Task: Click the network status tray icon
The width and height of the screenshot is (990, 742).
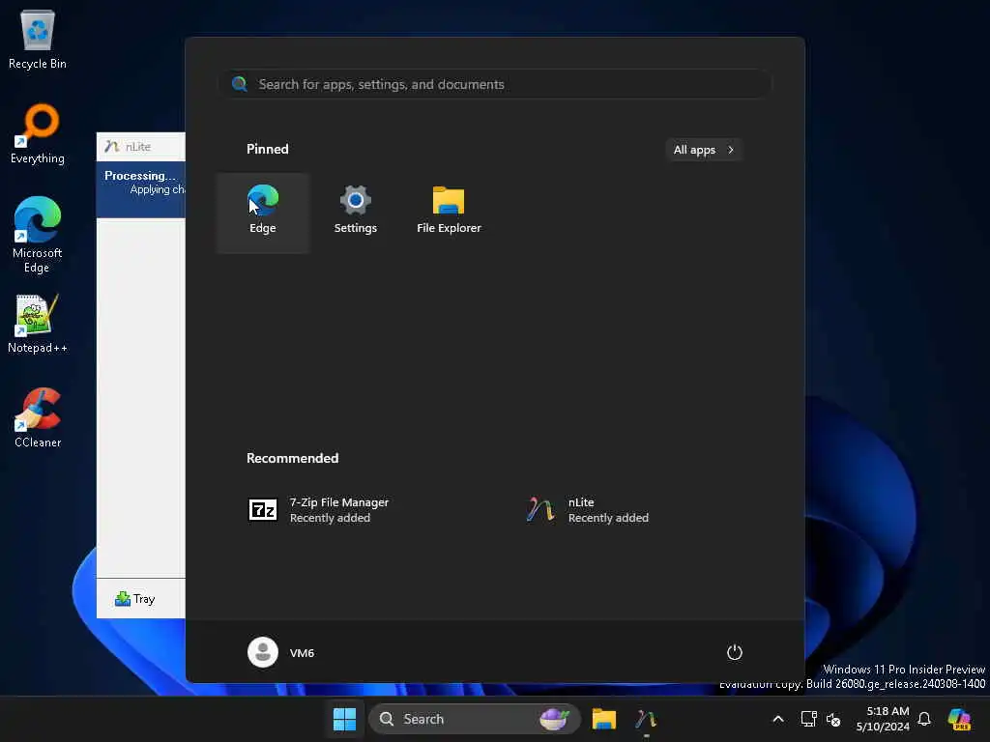Action: pos(809,719)
